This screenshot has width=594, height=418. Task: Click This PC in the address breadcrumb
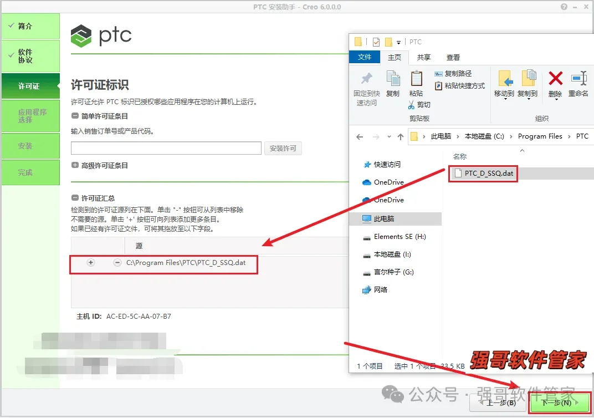441,136
